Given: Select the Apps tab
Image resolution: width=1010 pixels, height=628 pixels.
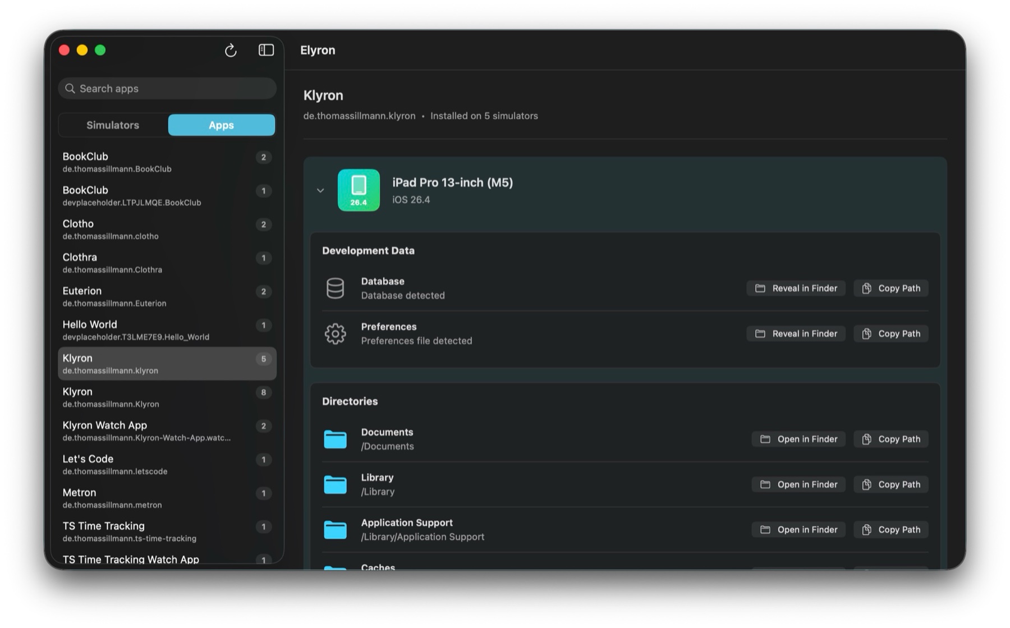Looking at the screenshot, I should [222, 125].
